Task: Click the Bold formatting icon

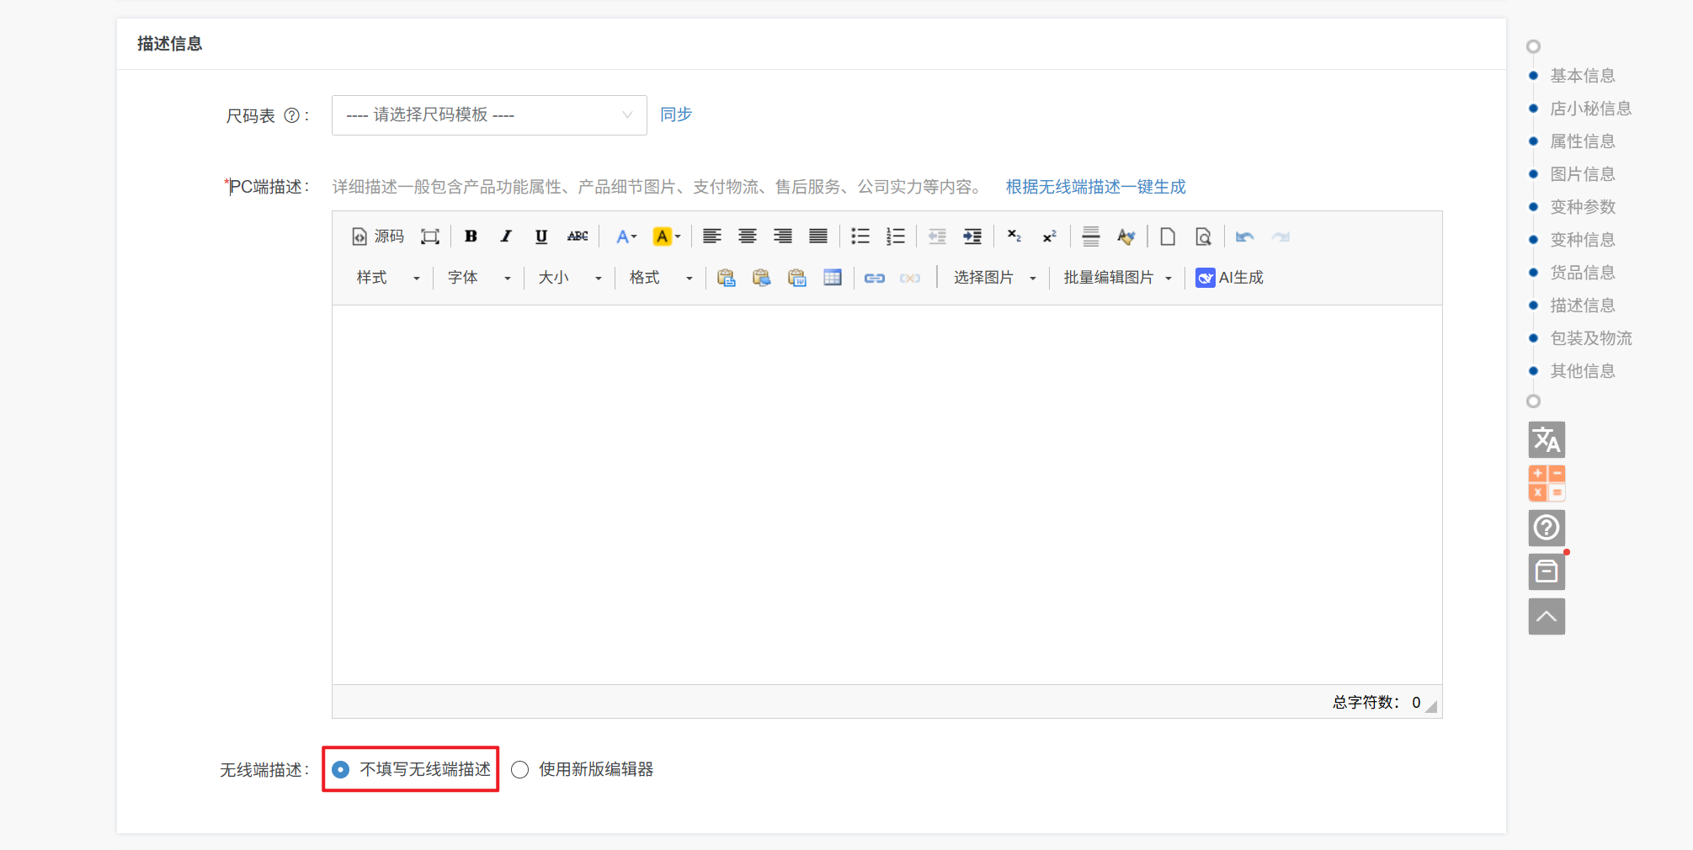Action: click(x=471, y=236)
